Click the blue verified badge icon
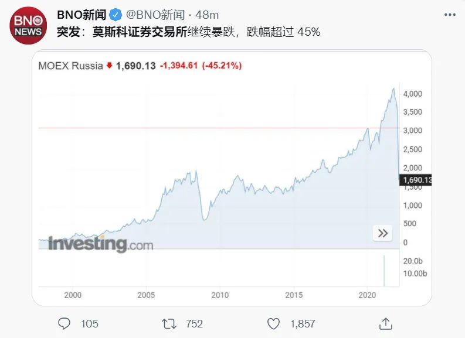 pos(116,15)
